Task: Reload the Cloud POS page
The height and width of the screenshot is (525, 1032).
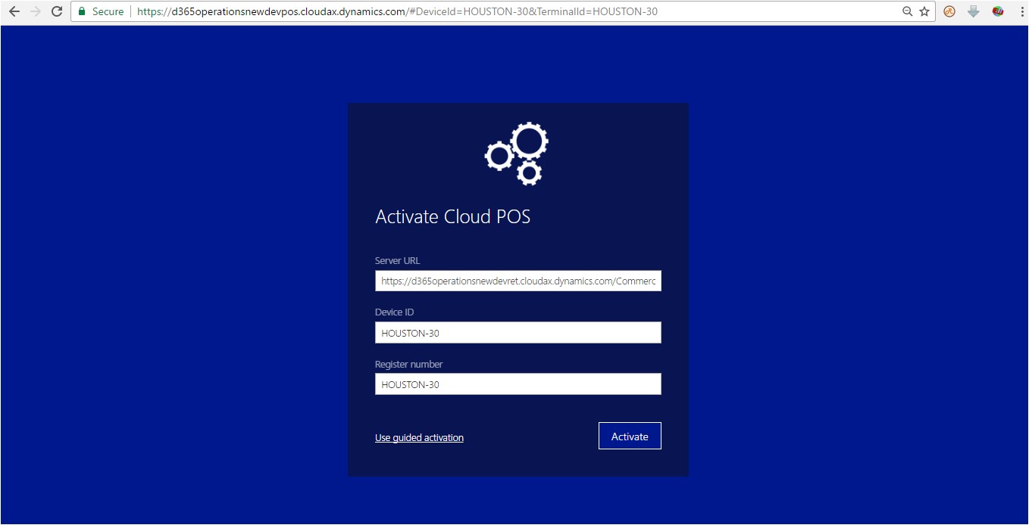Action: point(56,12)
